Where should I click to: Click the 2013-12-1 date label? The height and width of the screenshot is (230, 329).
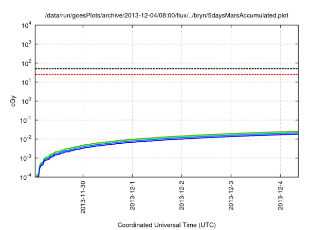133,196
